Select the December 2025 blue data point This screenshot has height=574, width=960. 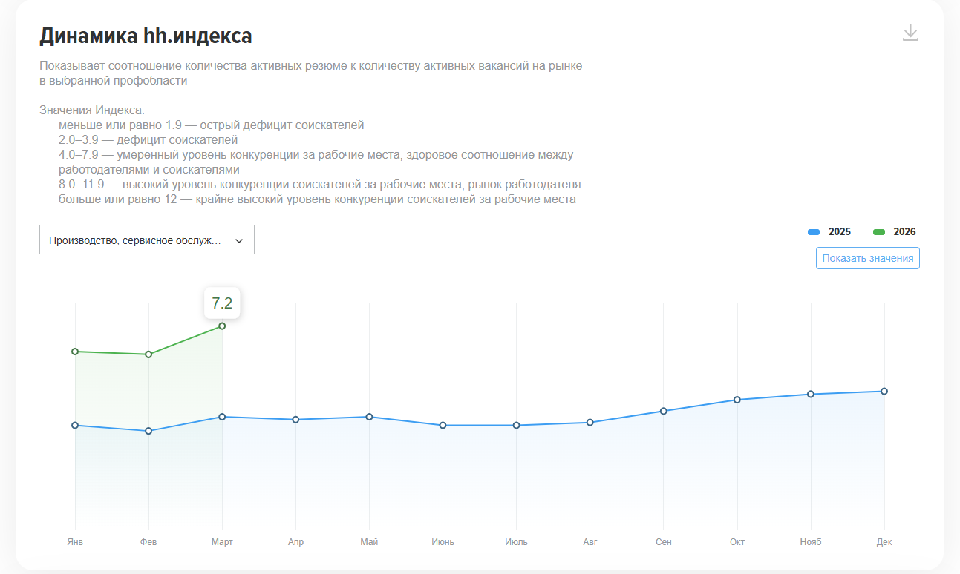[x=884, y=392]
